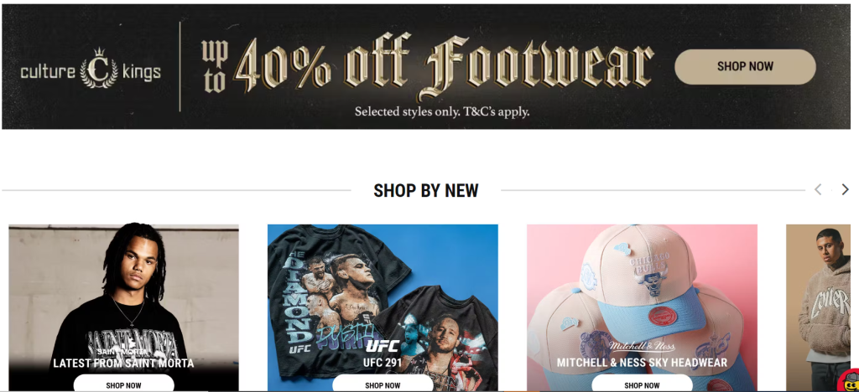This screenshot has height=392, width=859.
Task: Click the Shop By New section heading
Action: click(x=426, y=190)
